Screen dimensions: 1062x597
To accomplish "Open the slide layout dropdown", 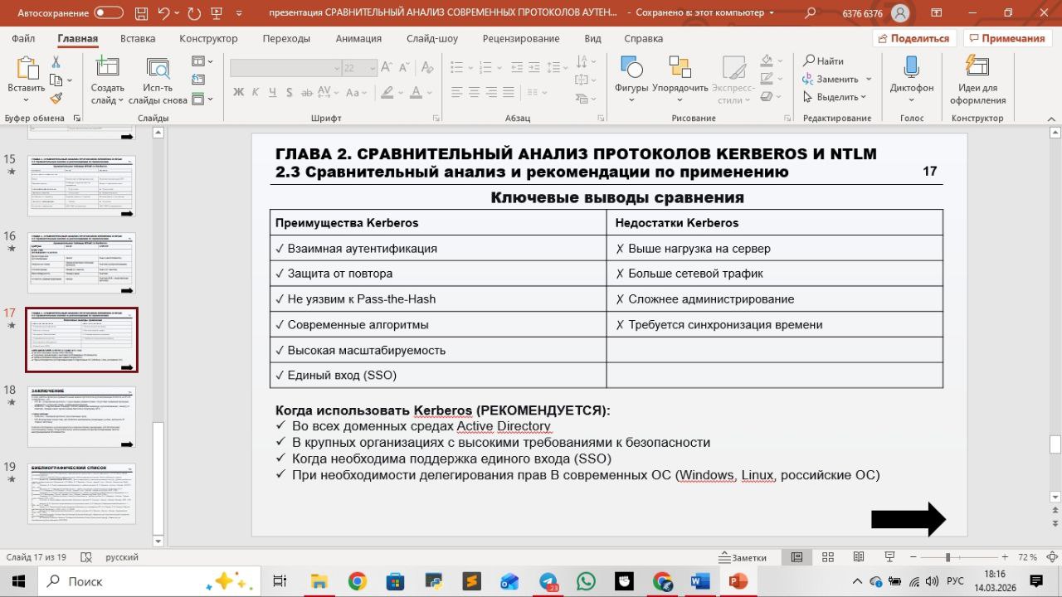I will [202, 61].
